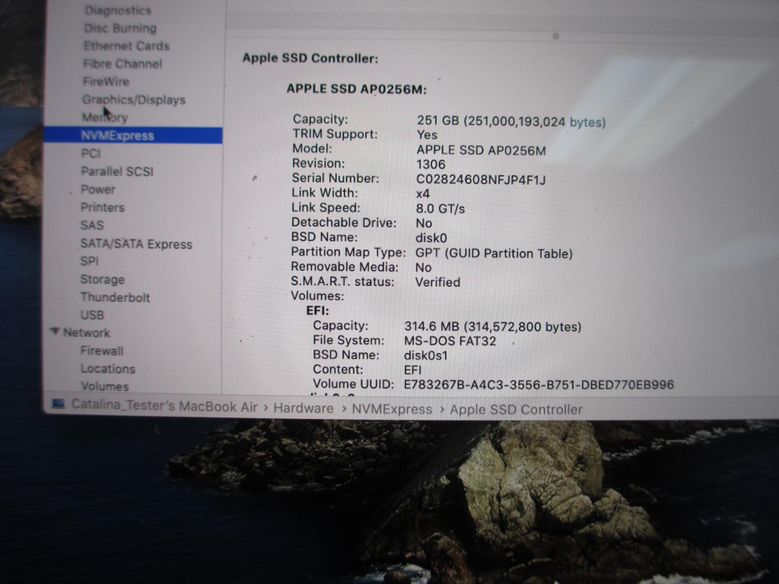Click the Apple SSD Controller heading
Screen dimensions: 779x584
310,58
